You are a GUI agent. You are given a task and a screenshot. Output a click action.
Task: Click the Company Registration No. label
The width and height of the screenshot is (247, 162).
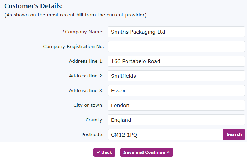point(73,46)
